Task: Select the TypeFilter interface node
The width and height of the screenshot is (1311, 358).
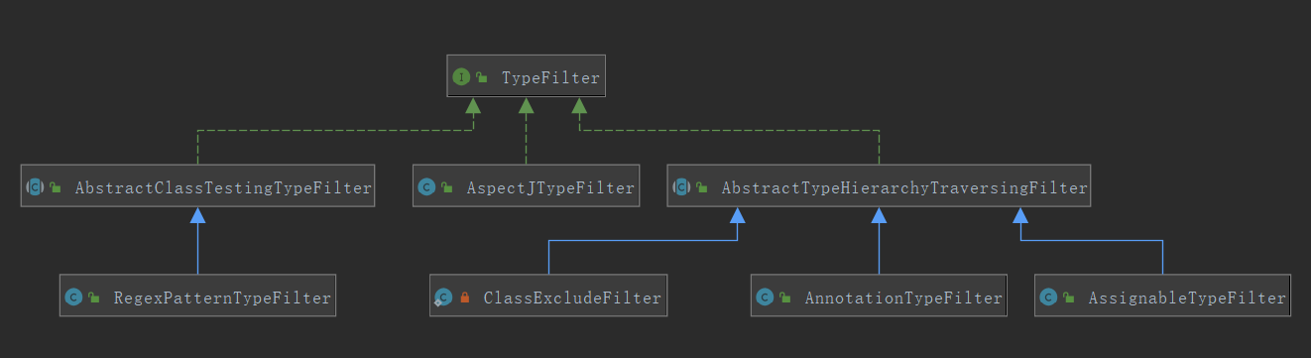Action: [526, 76]
